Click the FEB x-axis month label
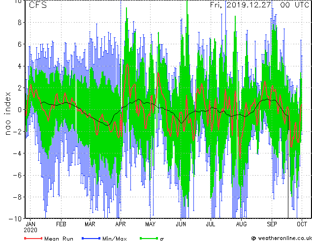Viewport: 312px width, 241px height. coord(61,224)
